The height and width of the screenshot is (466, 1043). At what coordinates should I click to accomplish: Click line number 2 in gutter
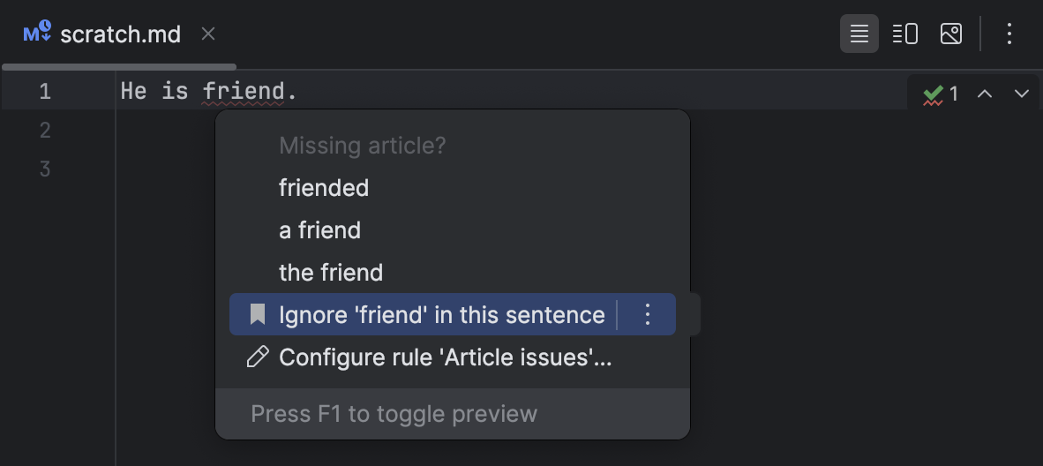click(45, 130)
